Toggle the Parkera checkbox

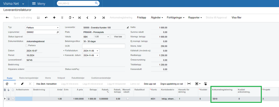27,46
